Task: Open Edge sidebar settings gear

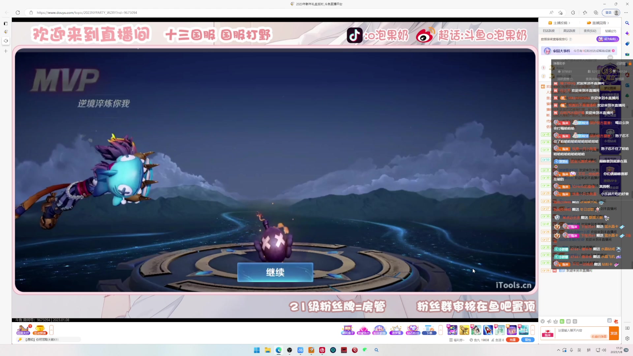Action: (x=627, y=339)
